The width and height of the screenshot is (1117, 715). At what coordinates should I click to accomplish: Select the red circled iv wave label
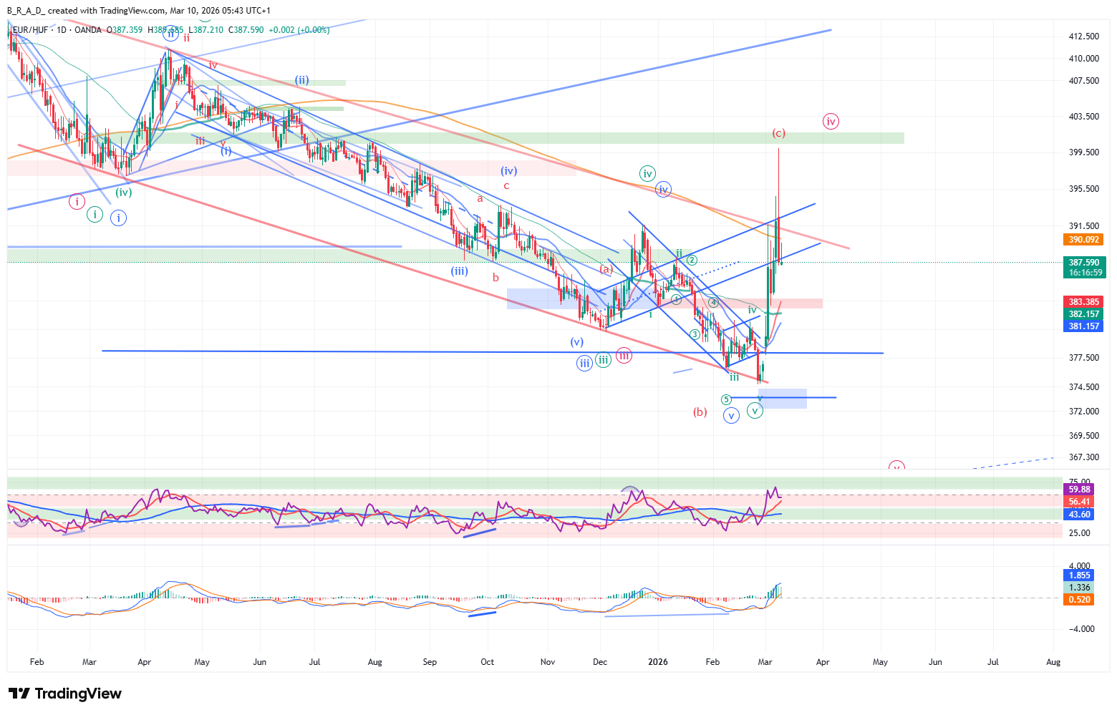(x=831, y=122)
